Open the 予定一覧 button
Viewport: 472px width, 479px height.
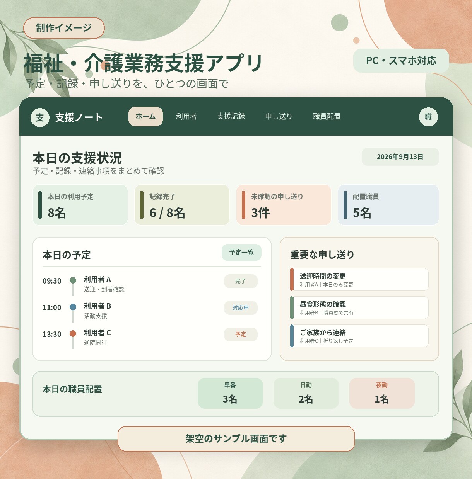coord(241,253)
